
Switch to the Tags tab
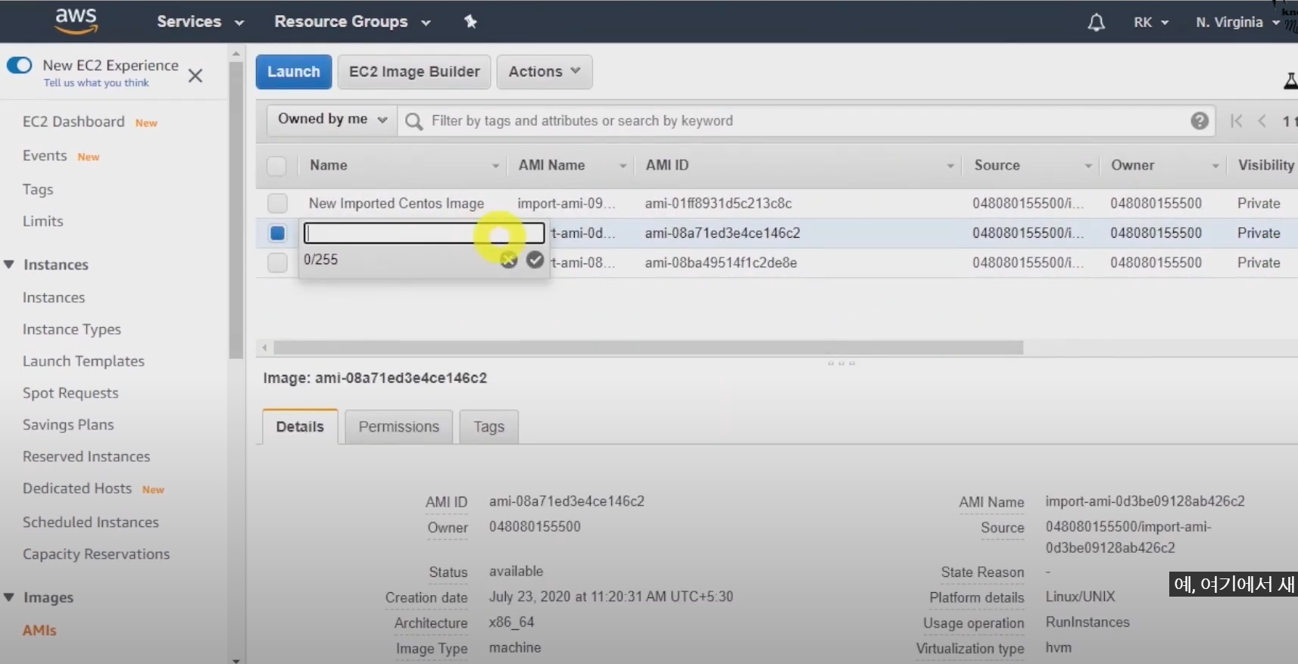(x=488, y=427)
